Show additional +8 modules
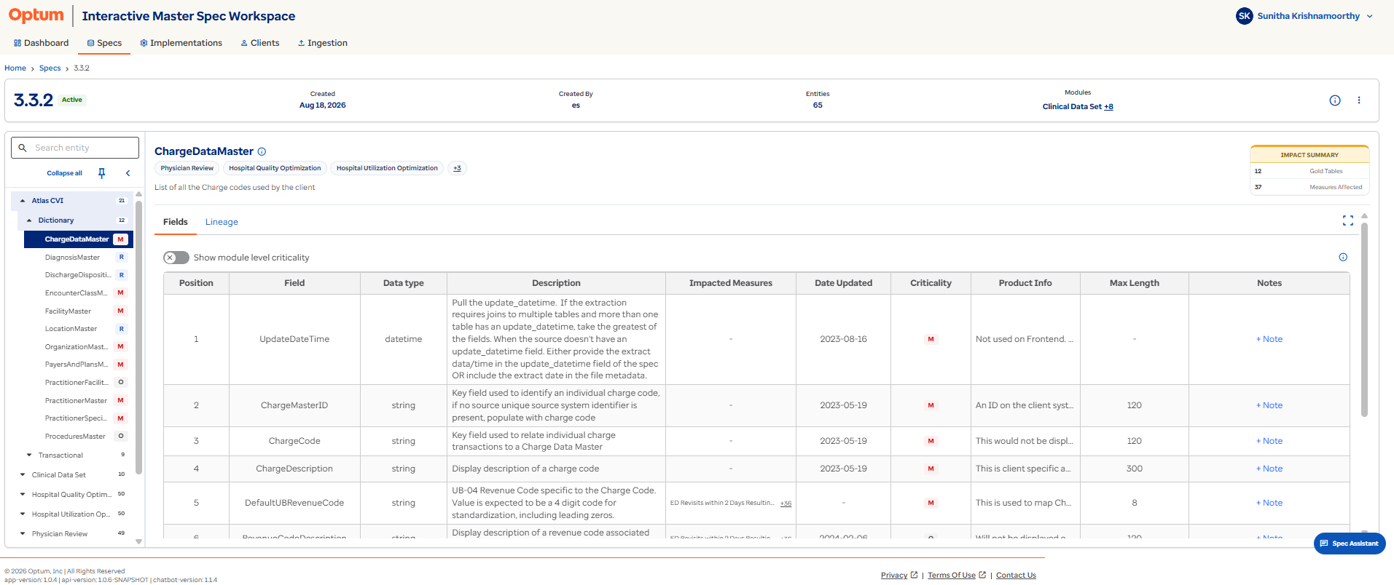 (1108, 107)
